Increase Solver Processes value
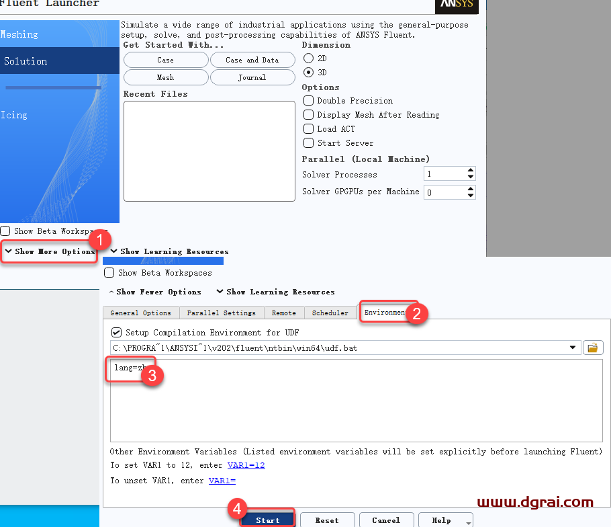Viewport: 611px width, 527px height. click(471, 171)
